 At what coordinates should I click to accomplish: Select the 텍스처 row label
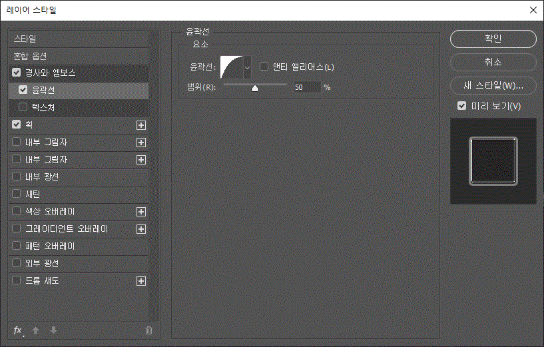[x=44, y=107]
